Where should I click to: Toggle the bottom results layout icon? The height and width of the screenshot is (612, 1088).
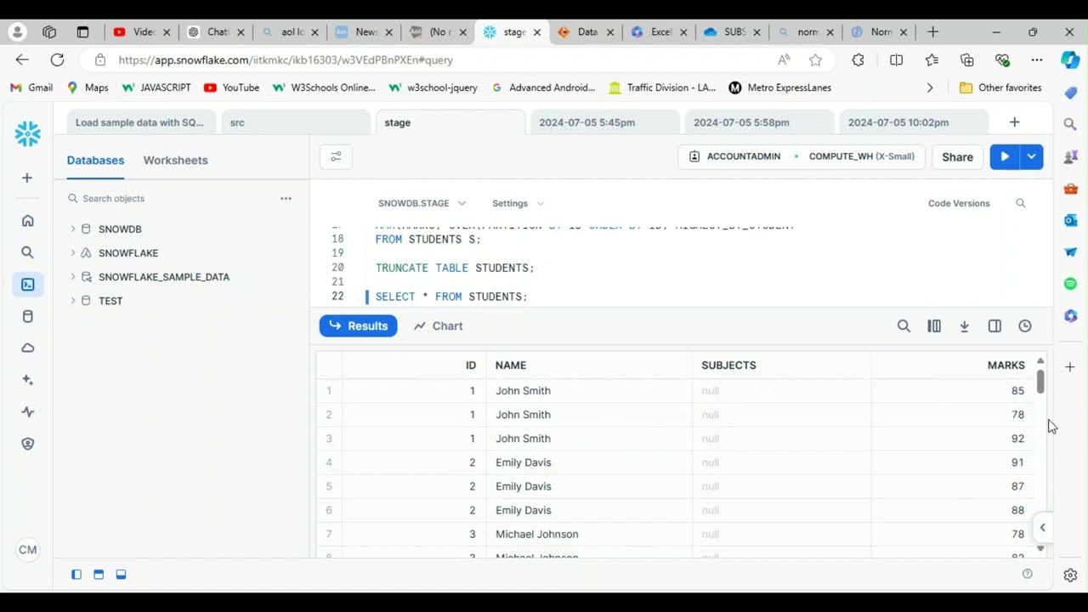click(121, 575)
